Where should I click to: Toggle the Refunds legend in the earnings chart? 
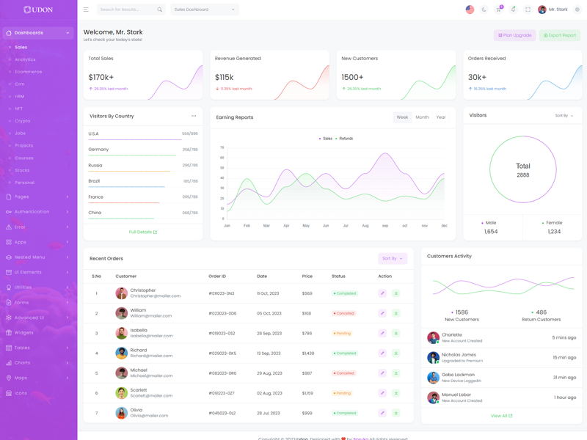pyautogui.click(x=344, y=139)
